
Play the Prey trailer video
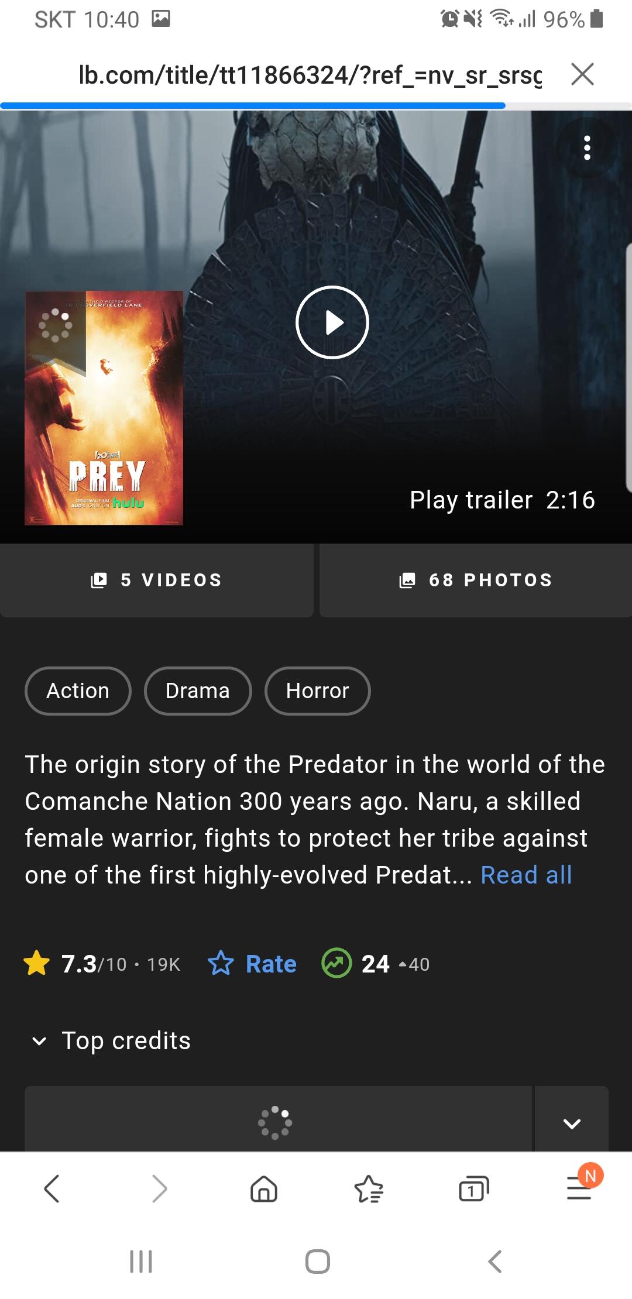pyautogui.click(x=332, y=322)
